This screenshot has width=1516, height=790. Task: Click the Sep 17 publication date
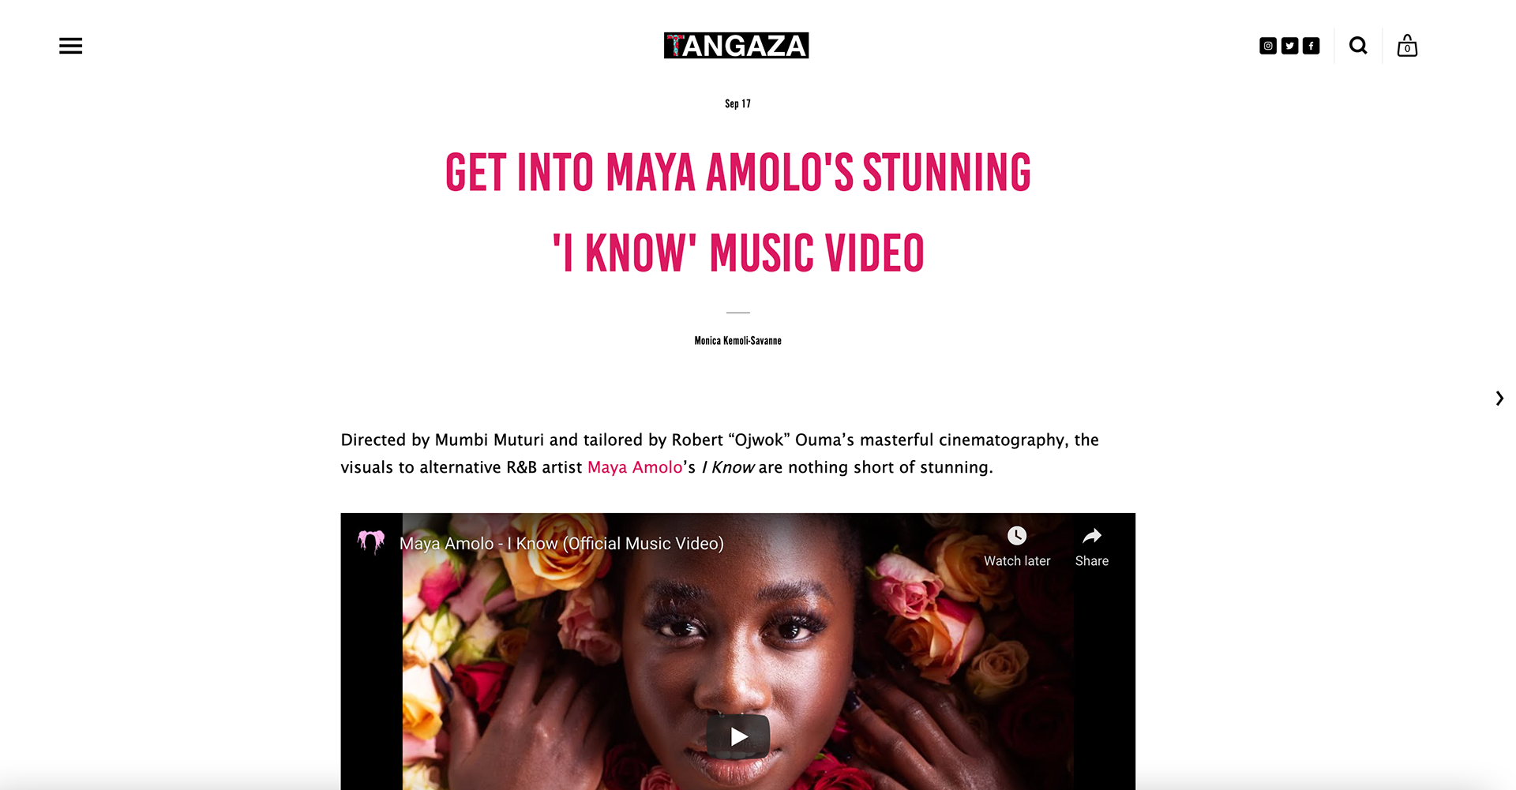[737, 104]
